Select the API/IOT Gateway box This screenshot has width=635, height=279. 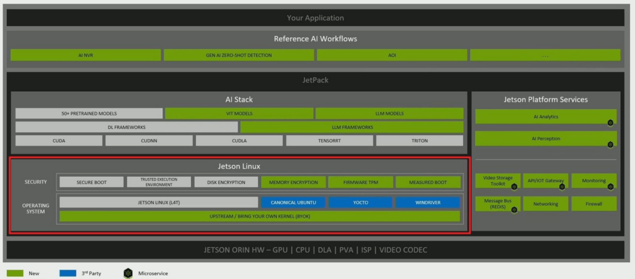(x=546, y=180)
